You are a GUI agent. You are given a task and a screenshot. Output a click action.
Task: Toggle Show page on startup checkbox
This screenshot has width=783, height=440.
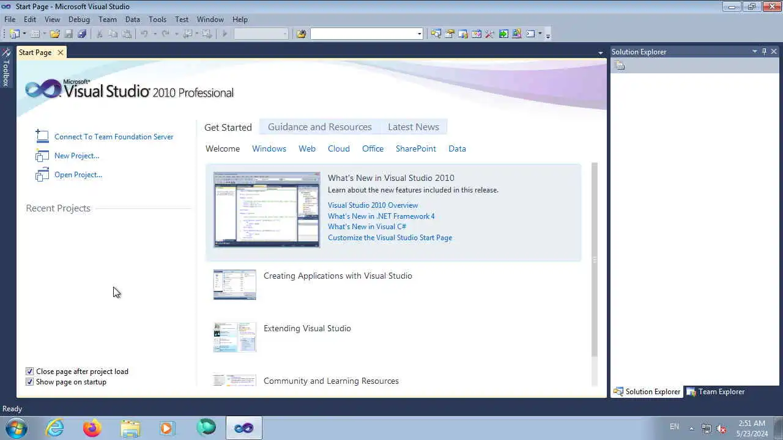click(x=29, y=382)
